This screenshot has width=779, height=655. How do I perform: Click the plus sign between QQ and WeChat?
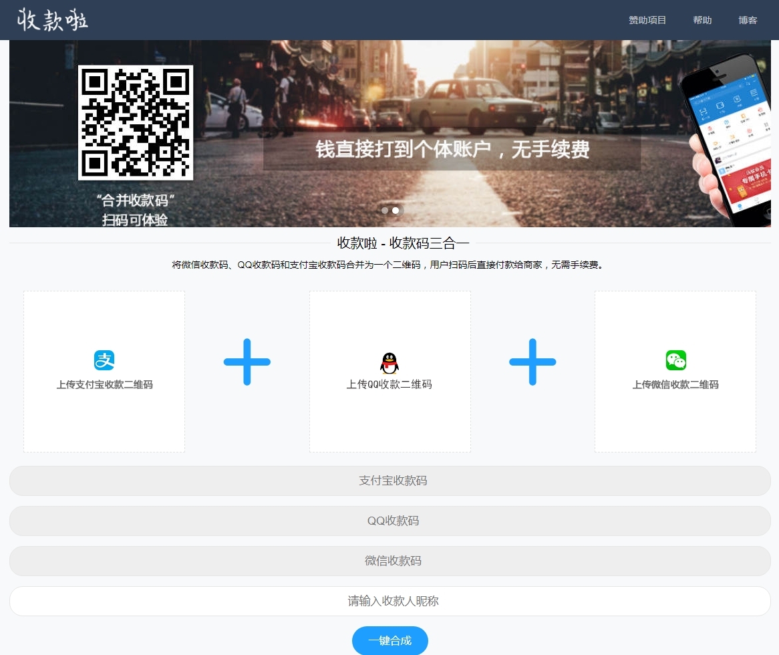click(x=532, y=362)
